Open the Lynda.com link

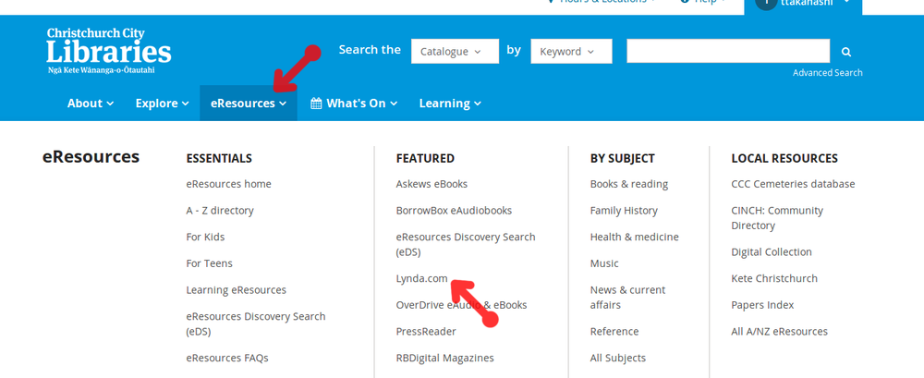422,278
